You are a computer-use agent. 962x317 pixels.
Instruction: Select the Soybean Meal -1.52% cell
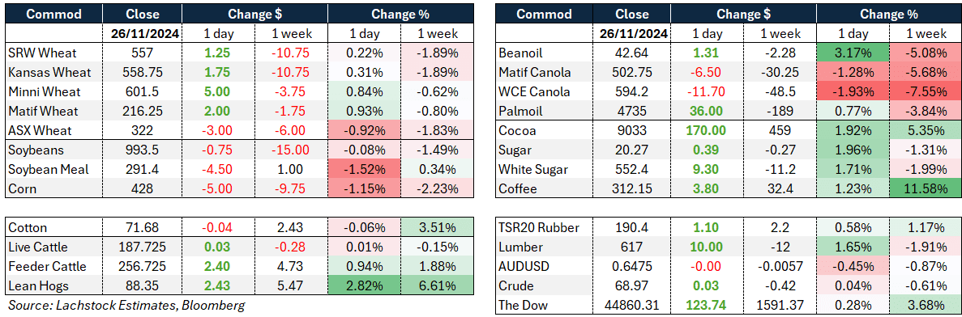point(365,170)
